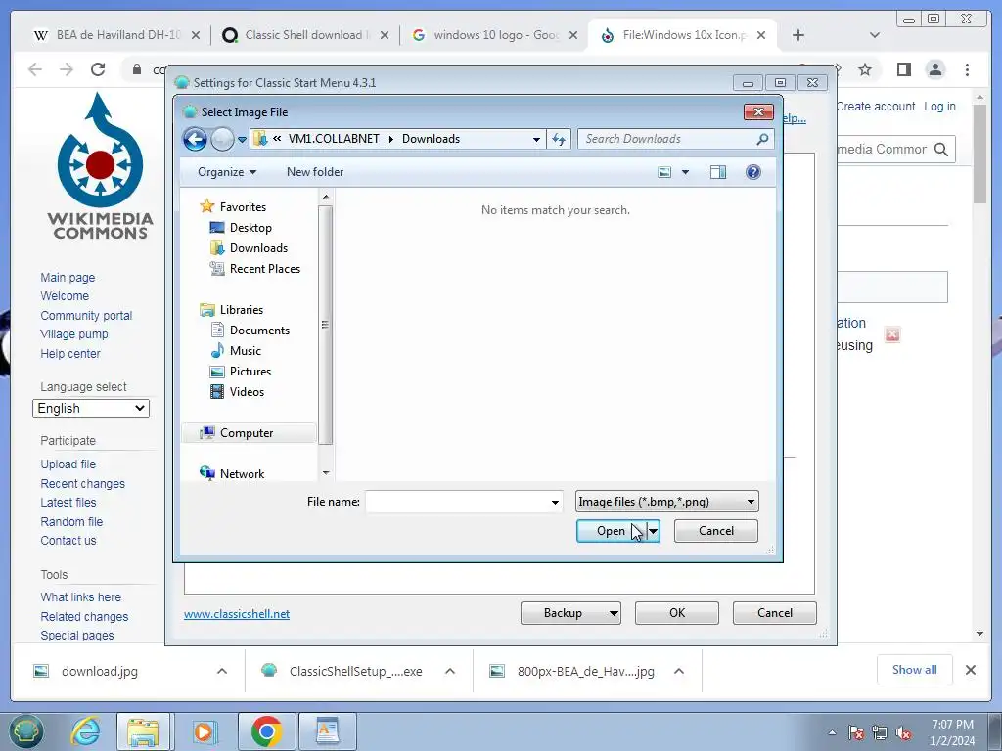Screen dimensions: 1002x751
Task: Open the Chrome profile icon
Action: point(935,69)
